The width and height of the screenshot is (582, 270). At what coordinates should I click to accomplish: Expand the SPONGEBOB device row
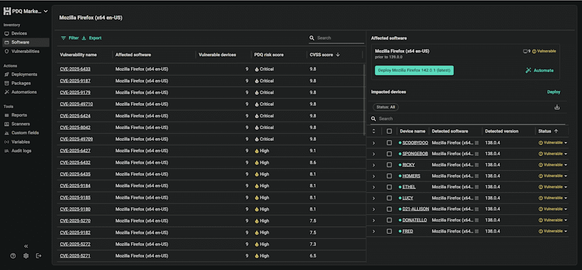point(374,154)
